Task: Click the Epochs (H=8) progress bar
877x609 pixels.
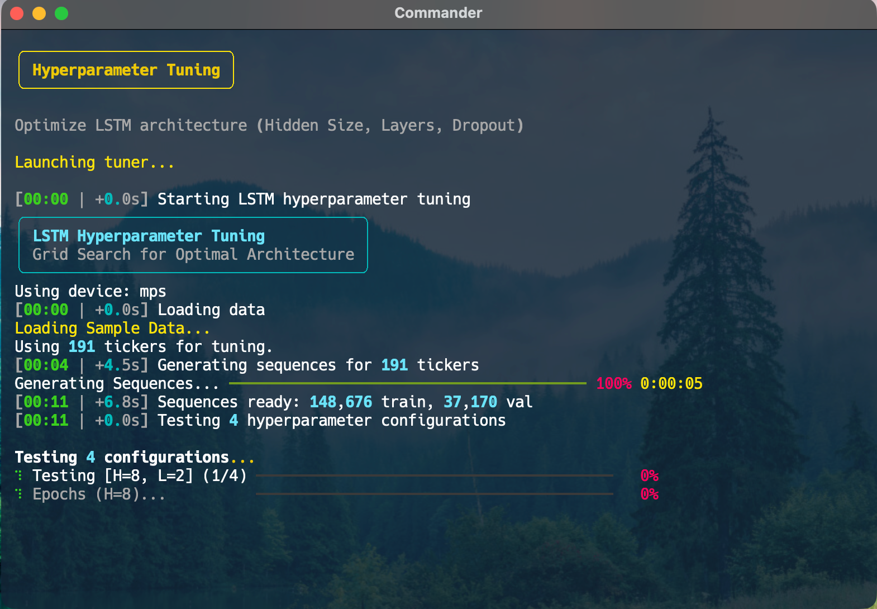Action: (434, 494)
